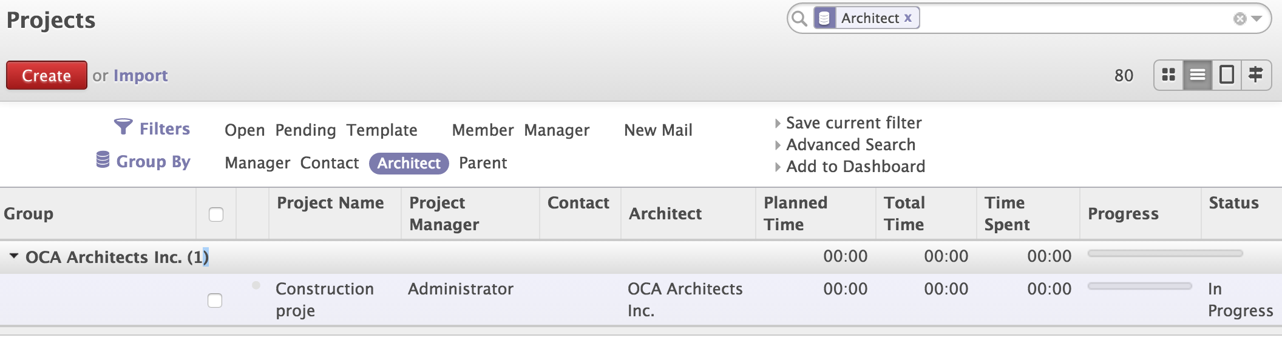
Task: Apply the Pending filter
Action: [305, 130]
